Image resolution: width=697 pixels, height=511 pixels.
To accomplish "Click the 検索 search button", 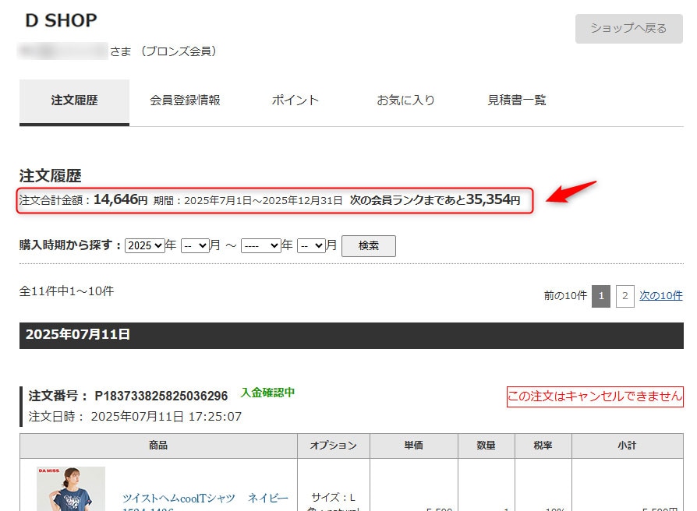I will 369,246.
